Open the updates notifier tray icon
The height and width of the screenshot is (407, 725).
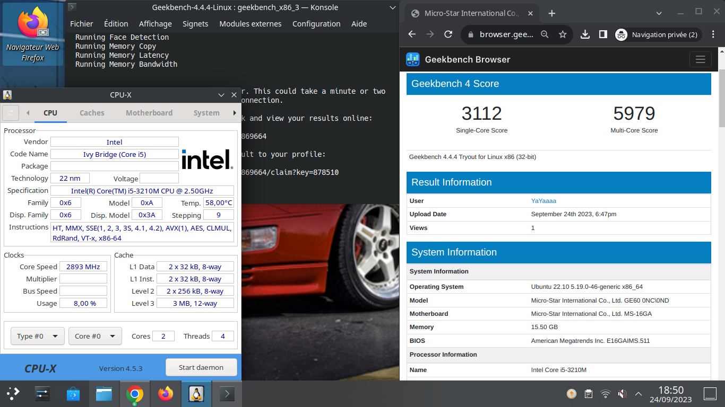tap(572, 394)
